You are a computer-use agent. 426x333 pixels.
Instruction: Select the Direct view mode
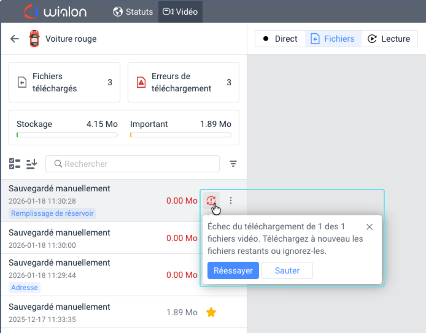click(x=280, y=39)
